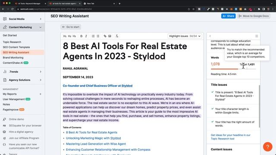The width and height of the screenshot is (276, 155).
Task: Select SEO Writing Assistant in sidebar
Action: click(22, 53)
